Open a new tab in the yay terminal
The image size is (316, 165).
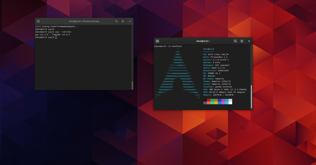(x=38, y=21)
